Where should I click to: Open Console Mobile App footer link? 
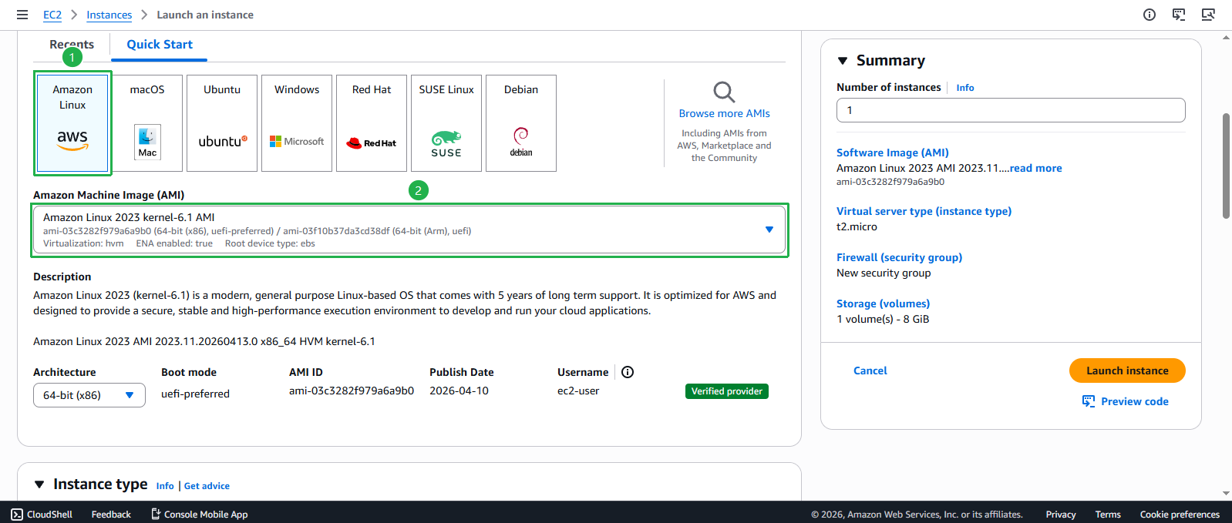click(200, 515)
